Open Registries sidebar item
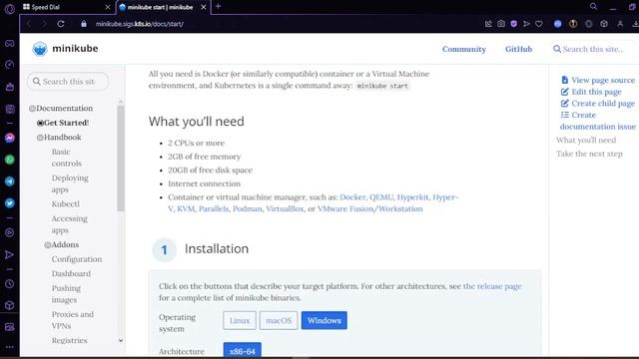This screenshot has height=359, width=639. click(x=69, y=340)
